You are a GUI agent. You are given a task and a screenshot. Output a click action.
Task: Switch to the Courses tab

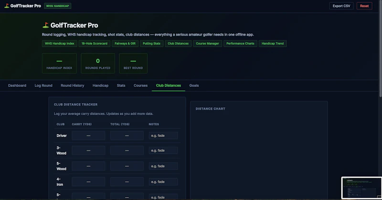(x=140, y=85)
